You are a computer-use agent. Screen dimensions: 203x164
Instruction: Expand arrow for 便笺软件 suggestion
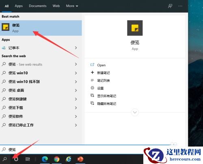(76, 117)
